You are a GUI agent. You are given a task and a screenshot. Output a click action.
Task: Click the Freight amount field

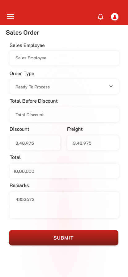click(93, 143)
